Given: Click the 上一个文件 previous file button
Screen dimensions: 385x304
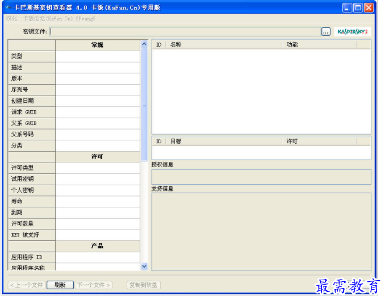Looking at the screenshot, I should (x=27, y=285).
